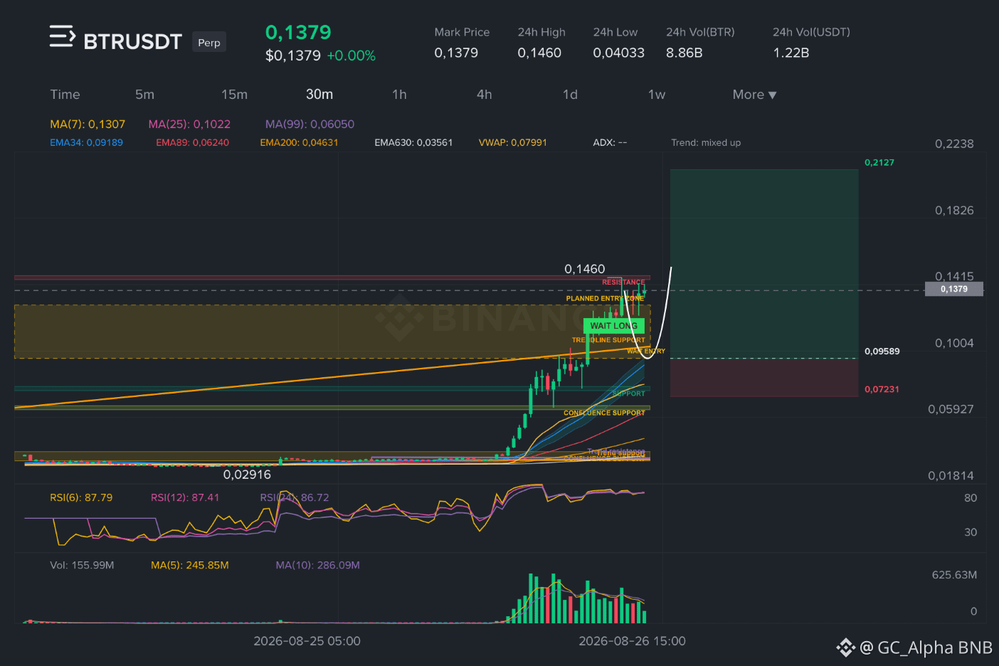999x666 pixels.
Task: Click the Perp contract type badge
Action: (209, 43)
